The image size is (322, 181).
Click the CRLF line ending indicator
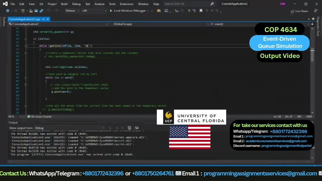pos(309,117)
